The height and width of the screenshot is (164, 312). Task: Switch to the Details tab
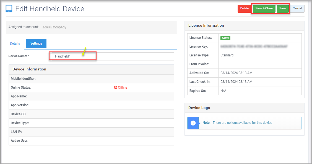click(15, 43)
